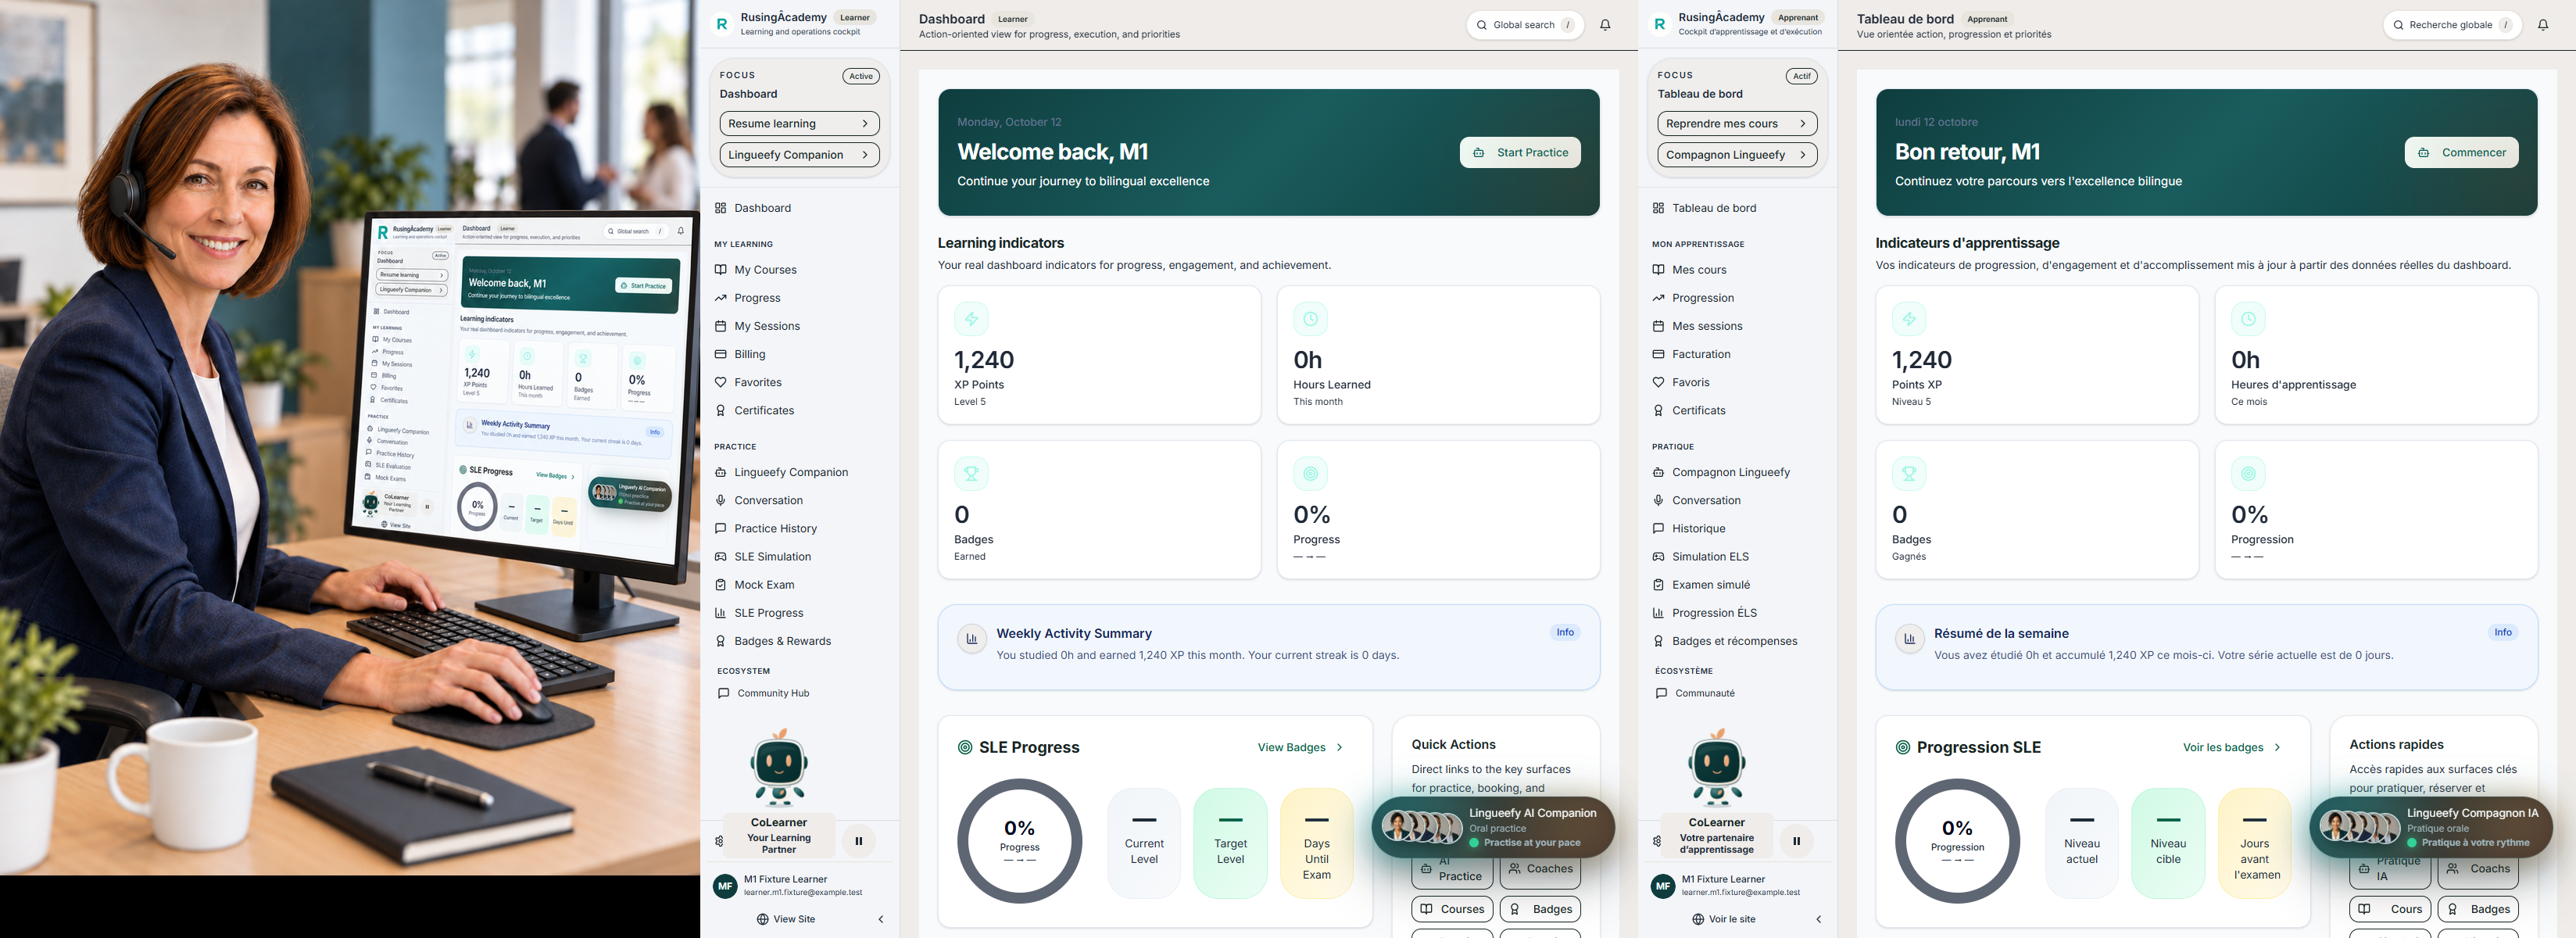Click the Info badge in Weekly Activity Summary
The image size is (2576, 938).
click(x=1565, y=632)
